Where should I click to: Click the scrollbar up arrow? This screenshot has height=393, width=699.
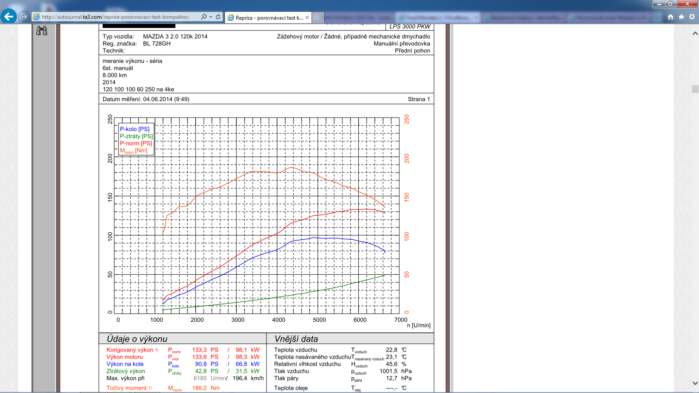click(695, 33)
